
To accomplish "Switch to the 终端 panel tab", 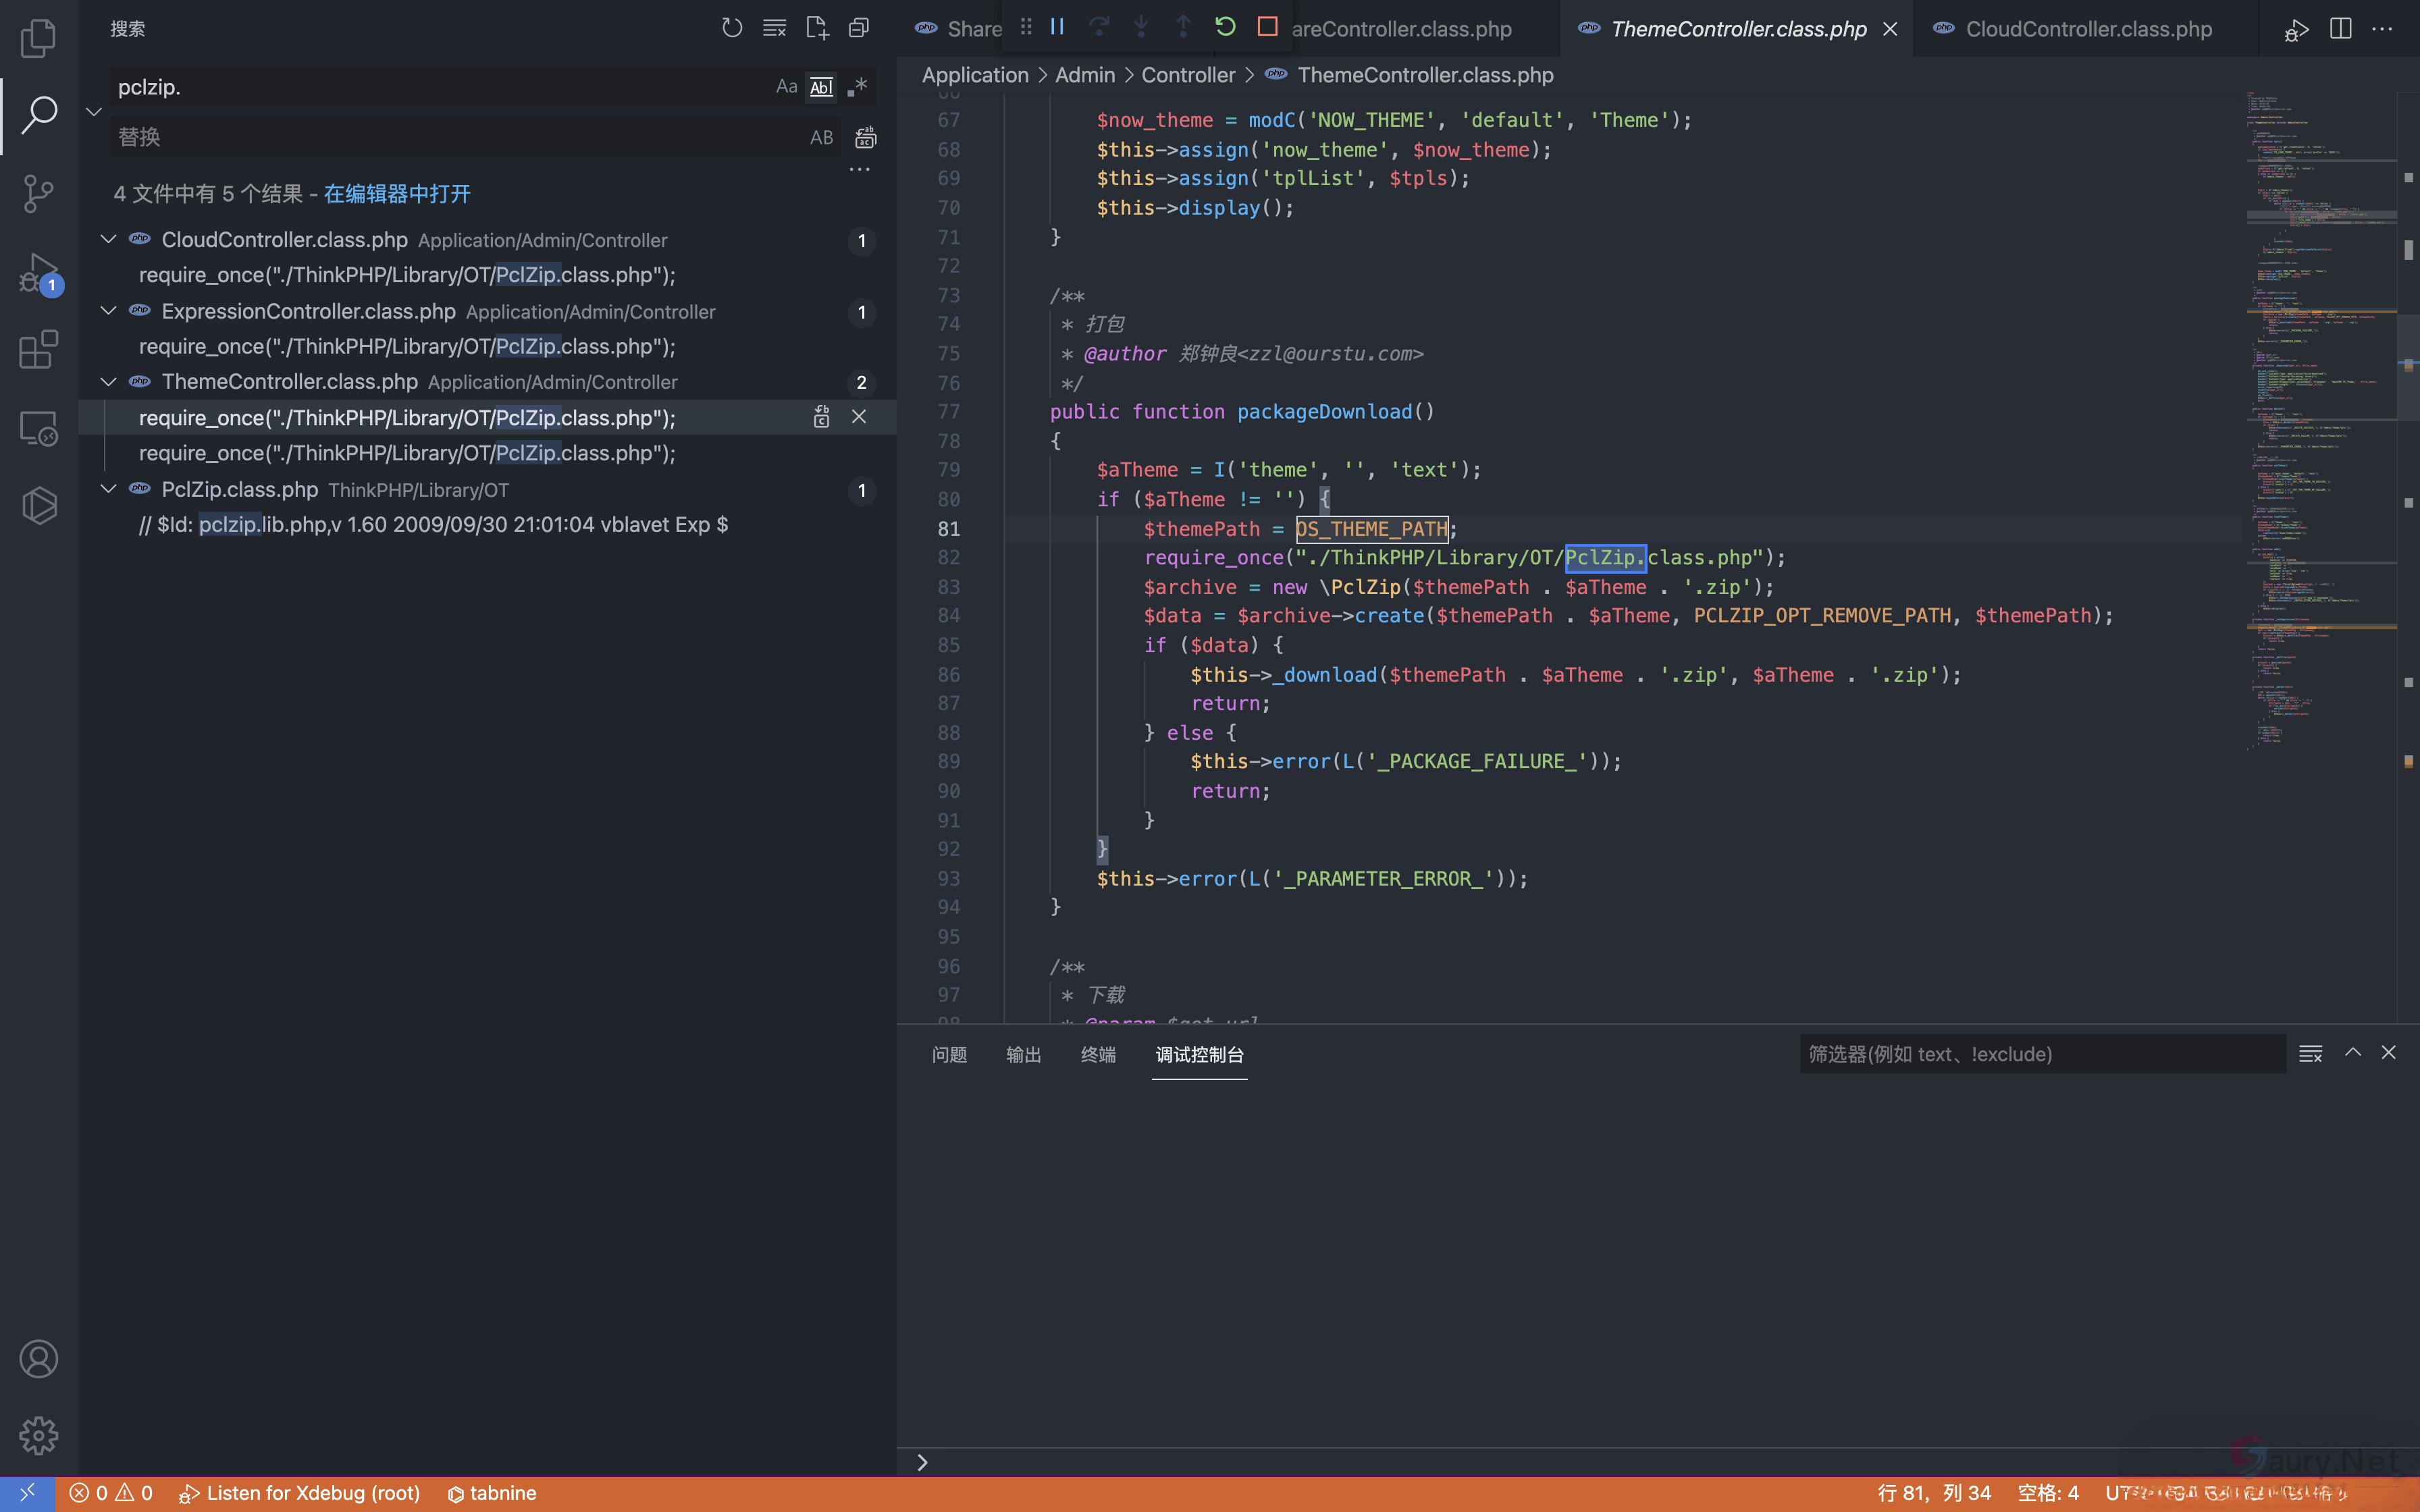I will [1097, 1055].
